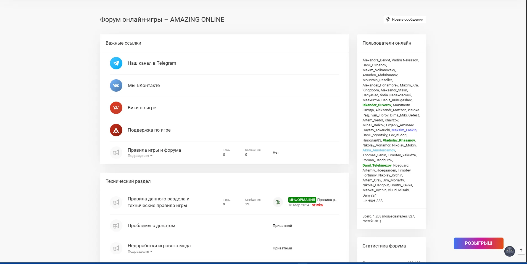Click the game support logo icon
The width and height of the screenshot is (527, 264).
(116, 130)
